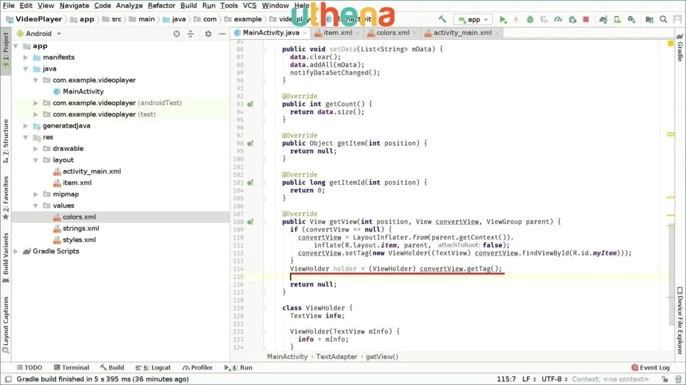Image resolution: width=686 pixels, height=385 pixels.
Task: Open the Build Variants side tab
Action: [6, 258]
